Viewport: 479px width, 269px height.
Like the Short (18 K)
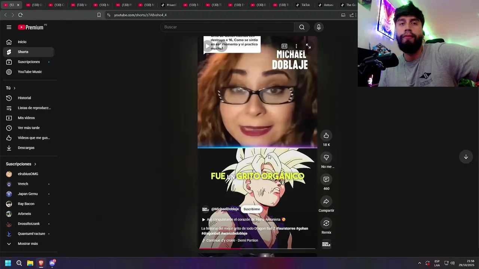[x=326, y=136]
